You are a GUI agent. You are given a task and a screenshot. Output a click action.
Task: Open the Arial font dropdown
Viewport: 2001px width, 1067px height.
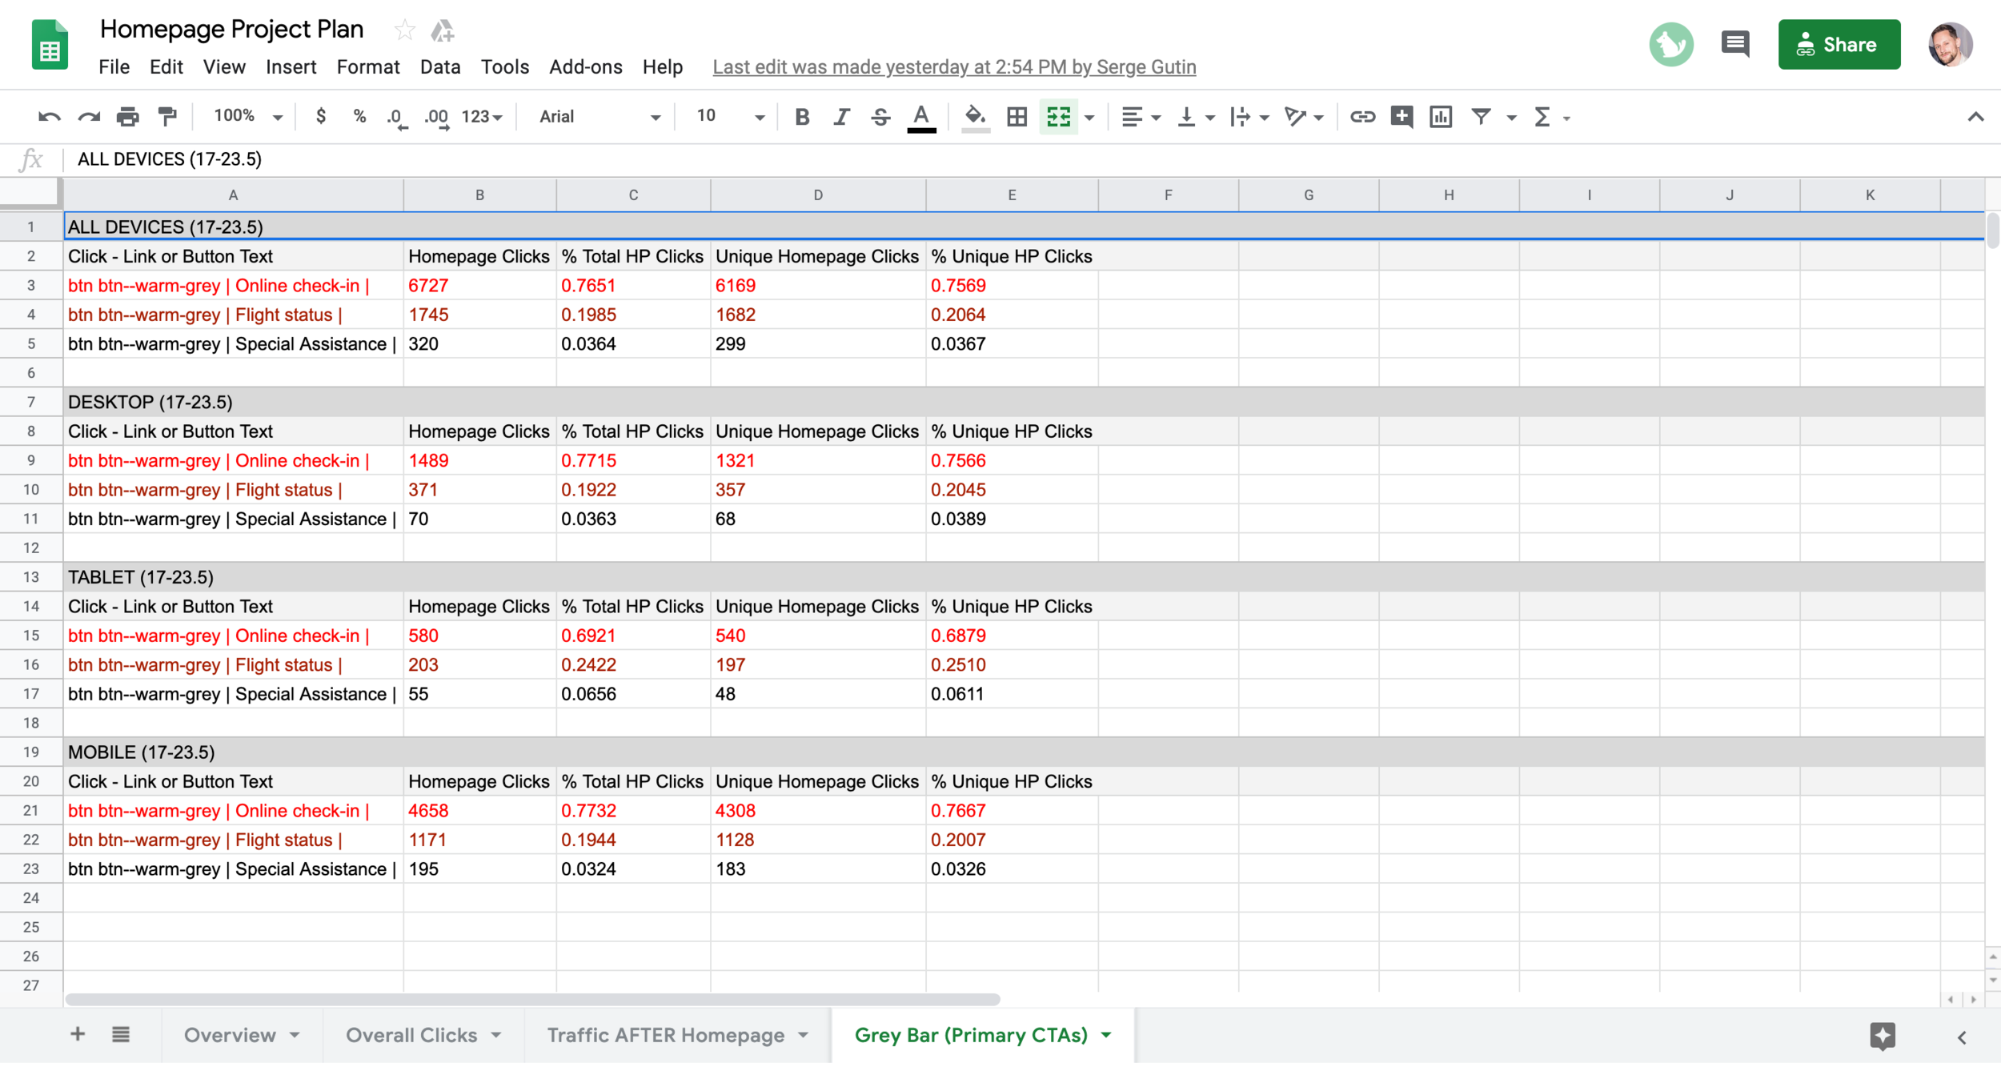tap(599, 117)
